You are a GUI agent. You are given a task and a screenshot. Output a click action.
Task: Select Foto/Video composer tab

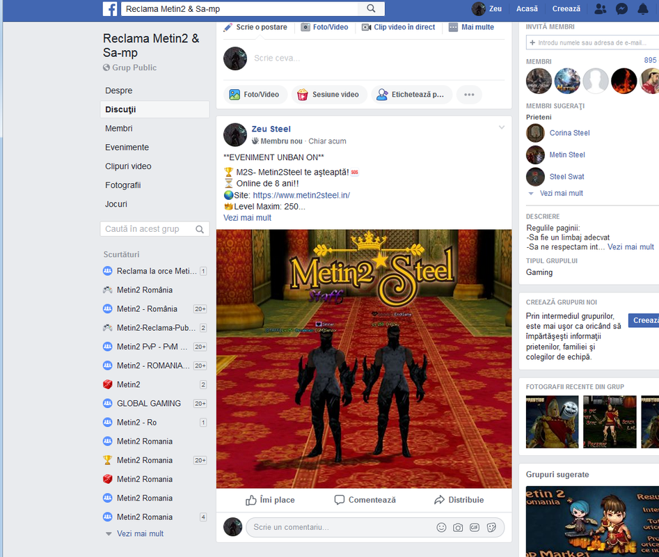pos(324,27)
